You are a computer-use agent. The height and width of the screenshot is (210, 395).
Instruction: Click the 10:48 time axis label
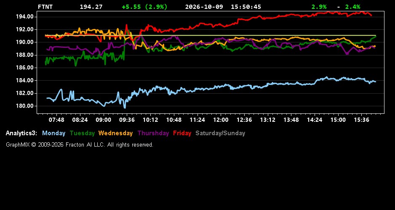point(174,120)
